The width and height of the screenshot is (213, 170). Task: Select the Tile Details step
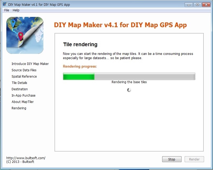tap(19, 83)
